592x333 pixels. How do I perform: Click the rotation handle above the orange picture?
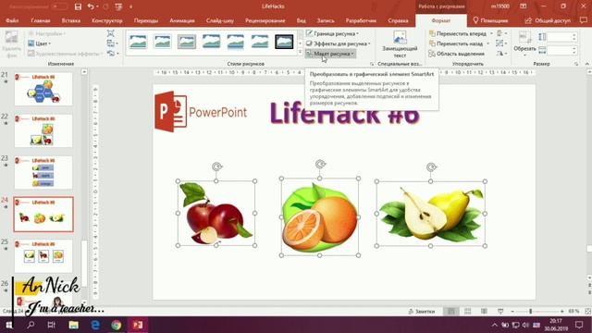pyautogui.click(x=320, y=165)
